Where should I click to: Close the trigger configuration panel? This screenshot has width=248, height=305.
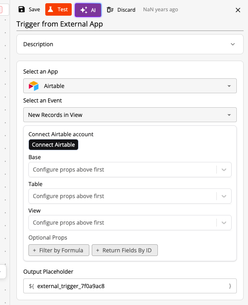238,10
